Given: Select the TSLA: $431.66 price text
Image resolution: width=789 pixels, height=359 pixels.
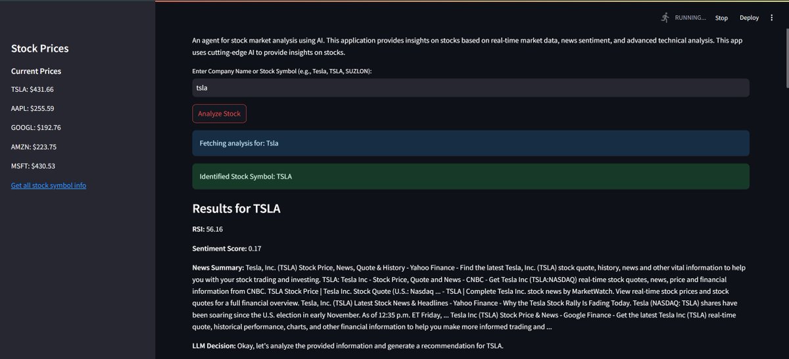Looking at the screenshot, I should (x=32, y=89).
